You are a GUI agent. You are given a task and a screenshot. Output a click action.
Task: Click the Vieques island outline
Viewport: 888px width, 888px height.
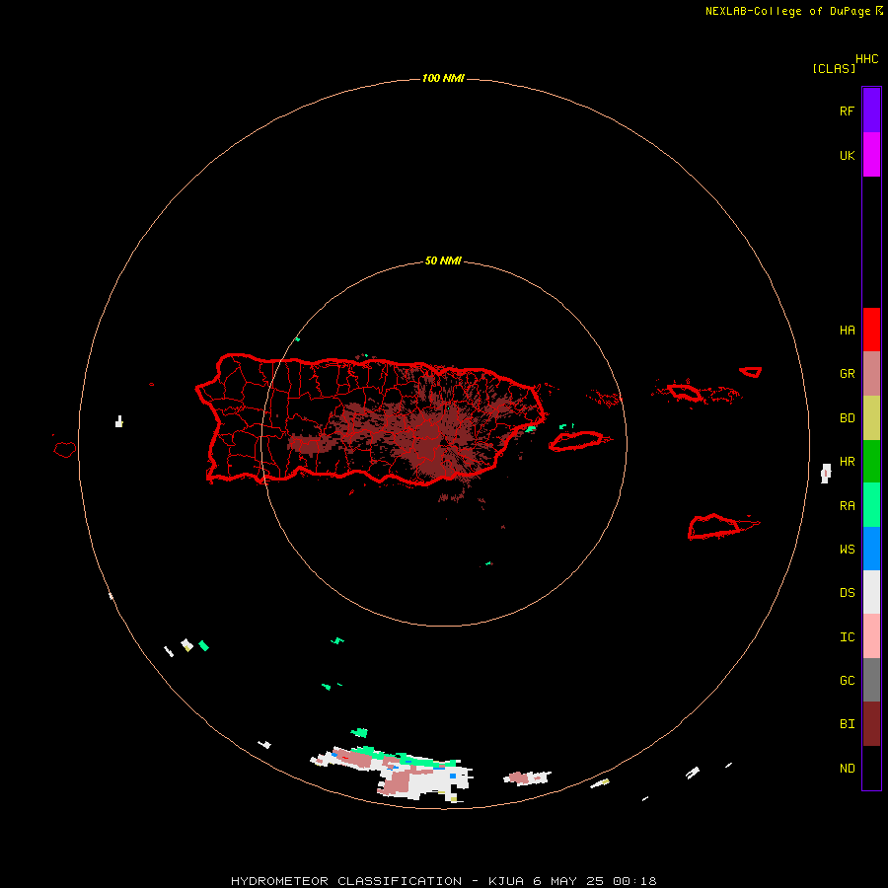(576, 441)
